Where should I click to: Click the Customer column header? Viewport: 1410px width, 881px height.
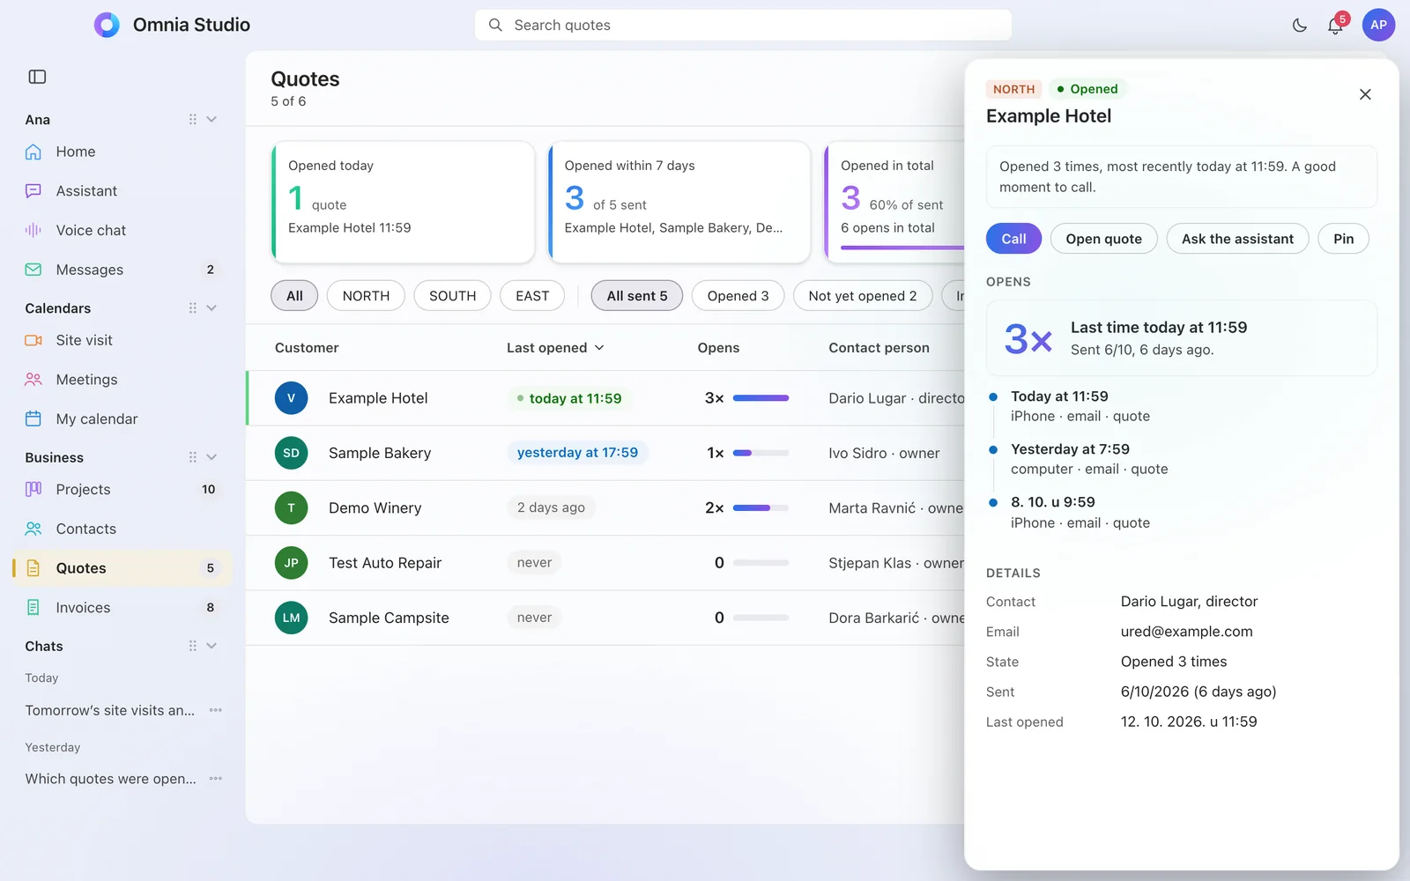(307, 348)
